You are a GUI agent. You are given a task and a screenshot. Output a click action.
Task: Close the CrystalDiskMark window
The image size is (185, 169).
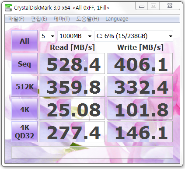[170, 6]
